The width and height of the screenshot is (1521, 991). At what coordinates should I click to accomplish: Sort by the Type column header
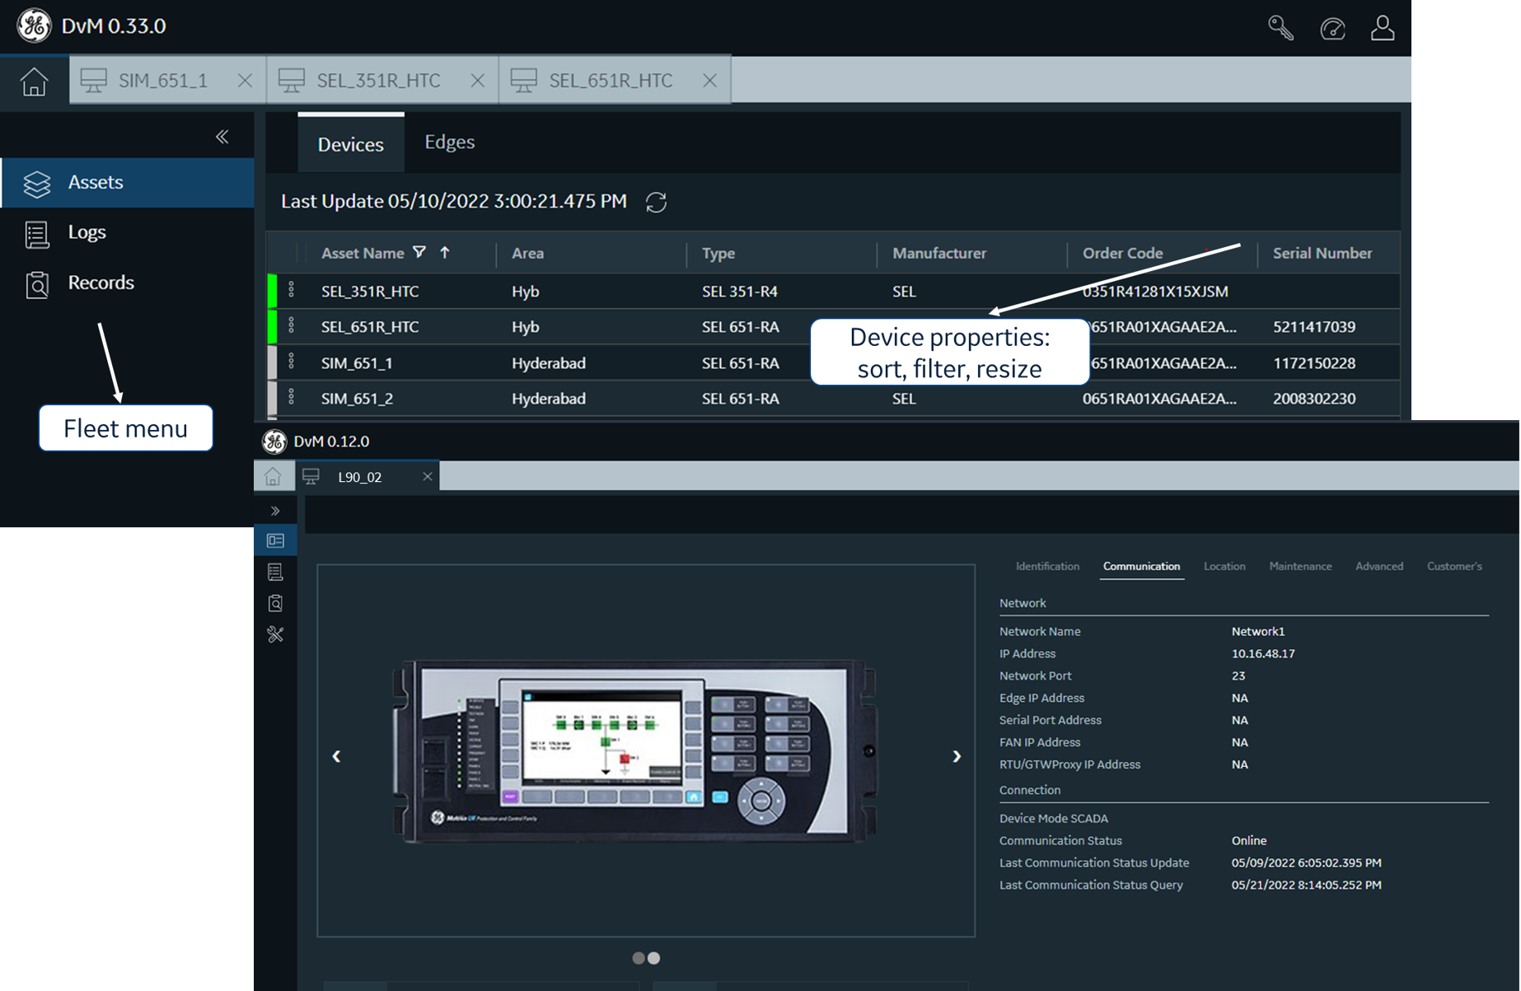[x=718, y=254]
